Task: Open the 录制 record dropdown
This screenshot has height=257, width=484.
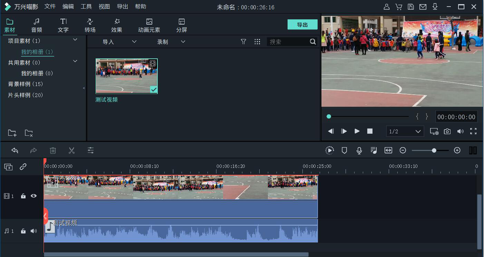Action: tap(171, 42)
